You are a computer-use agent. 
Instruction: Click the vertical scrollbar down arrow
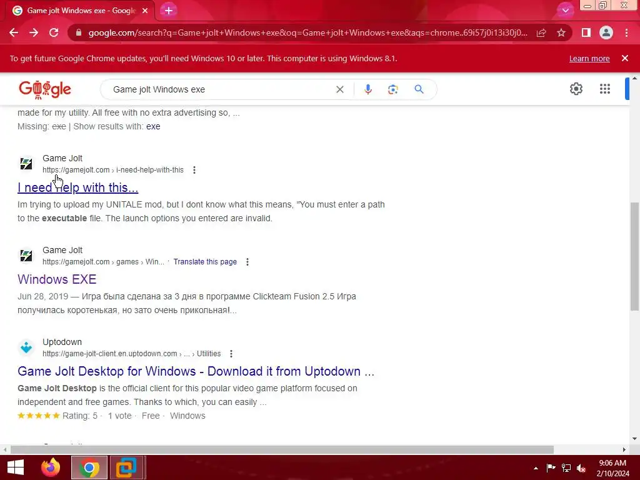click(x=634, y=439)
